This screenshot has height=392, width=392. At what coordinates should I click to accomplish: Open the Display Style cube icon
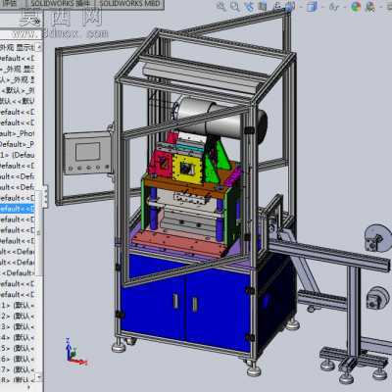click(x=312, y=7)
